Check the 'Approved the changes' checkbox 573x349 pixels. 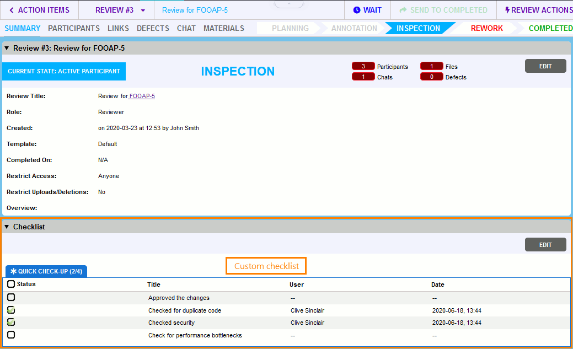(x=11, y=297)
